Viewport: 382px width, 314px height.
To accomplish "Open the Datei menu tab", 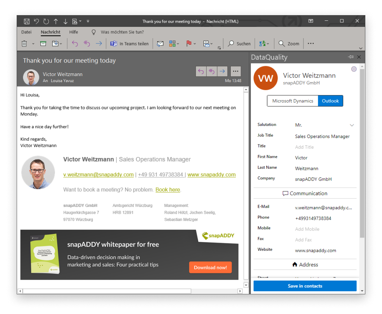I will (x=26, y=32).
